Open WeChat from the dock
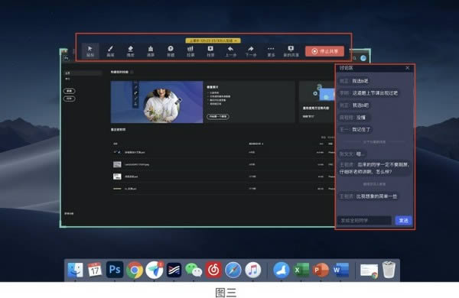This screenshot has width=459, height=298. [x=194, y=270]
